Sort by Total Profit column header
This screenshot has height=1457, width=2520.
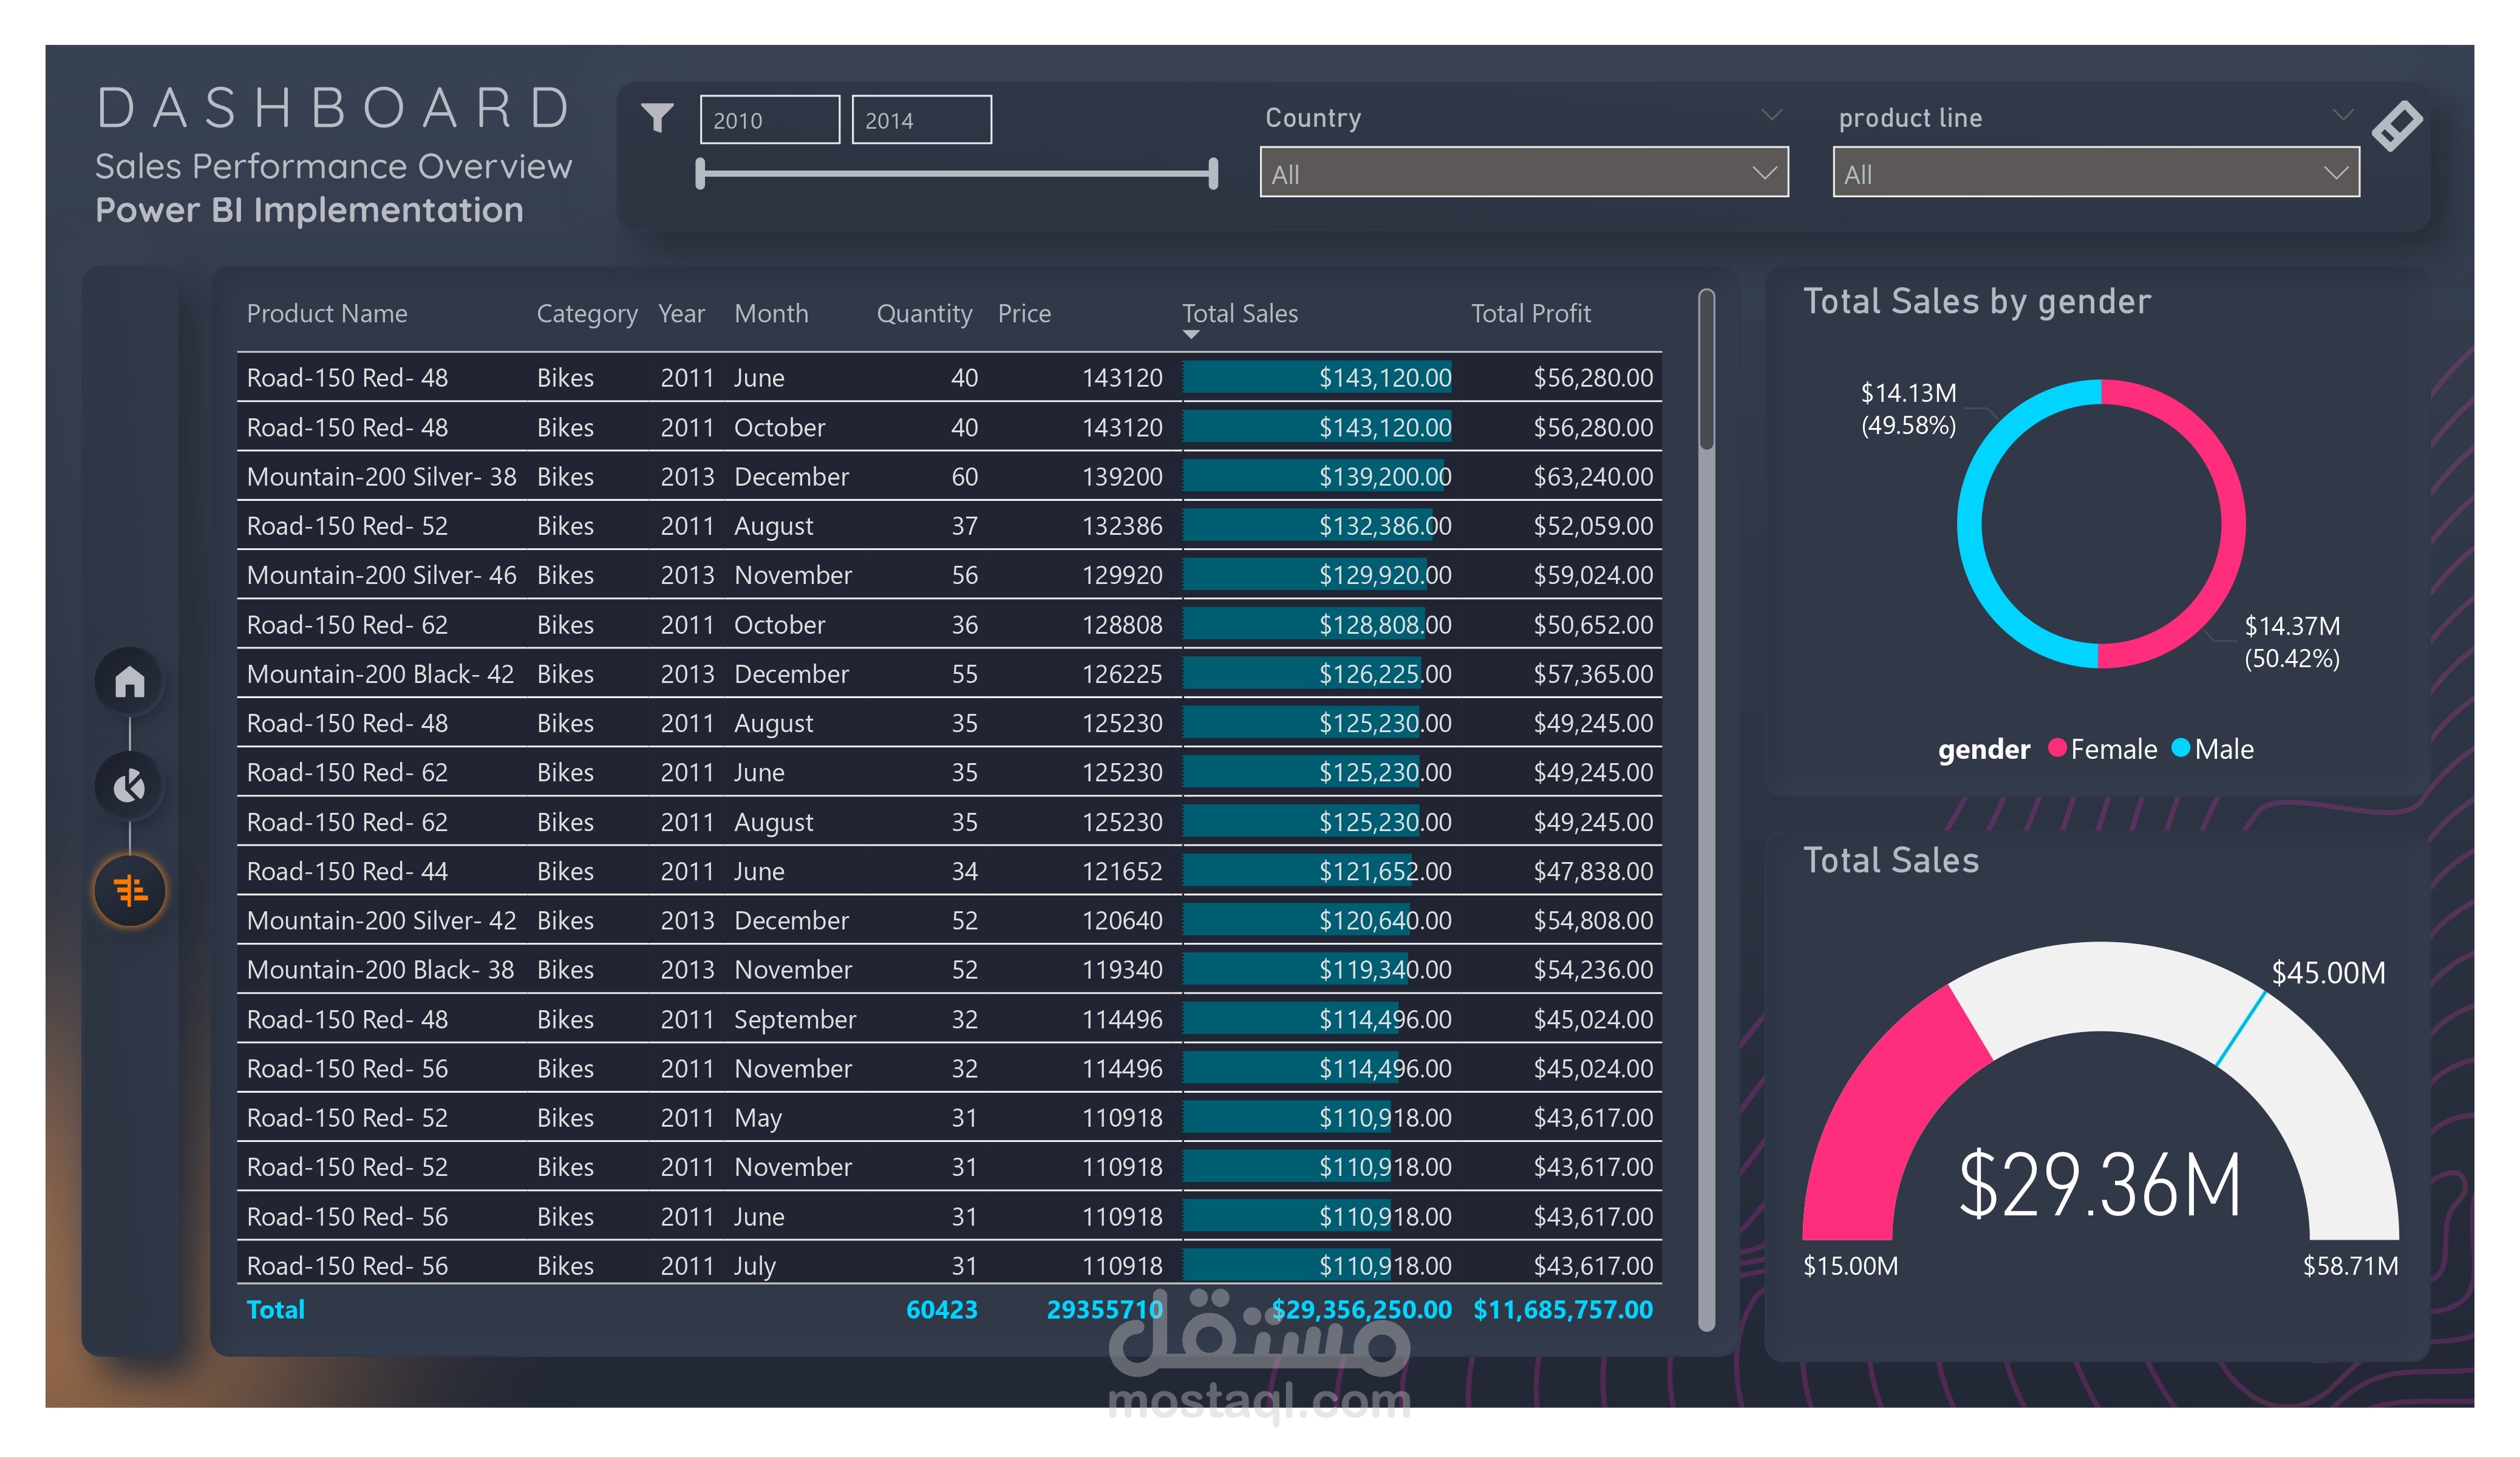click(x=1530, y=314)
